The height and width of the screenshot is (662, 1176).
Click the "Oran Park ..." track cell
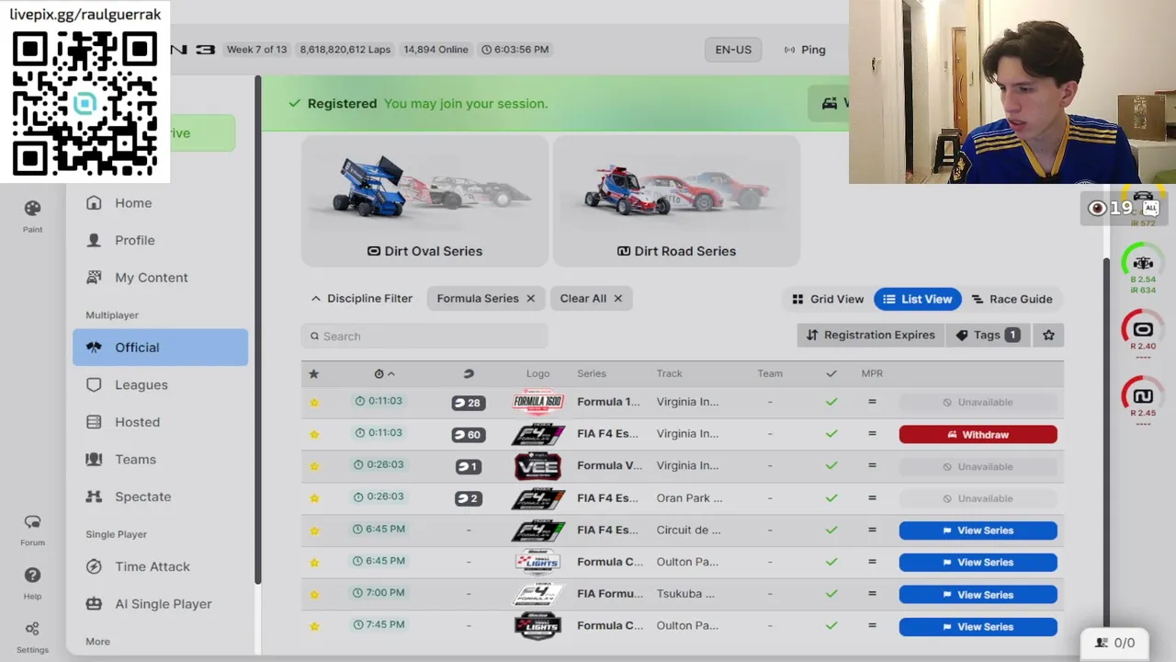point(690,498)
